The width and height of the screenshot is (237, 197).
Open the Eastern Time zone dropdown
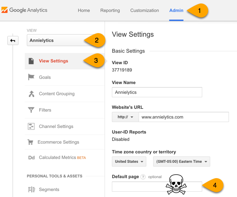tap(181, 161)
